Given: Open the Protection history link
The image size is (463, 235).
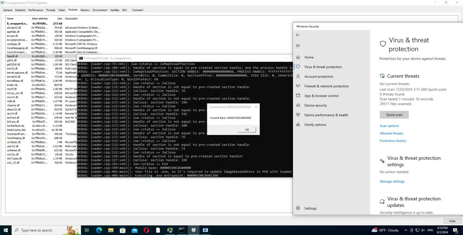Looking at the screenshot, I should point(393,141).
